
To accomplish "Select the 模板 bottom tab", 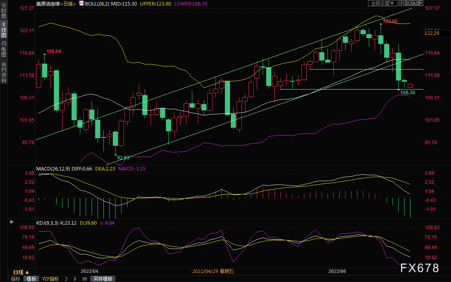I will pos(31,279).
